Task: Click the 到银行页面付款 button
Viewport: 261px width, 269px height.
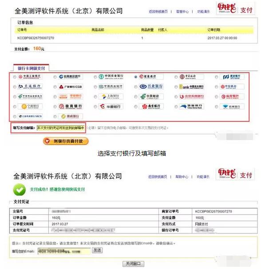Action: [x=66, y=141]
